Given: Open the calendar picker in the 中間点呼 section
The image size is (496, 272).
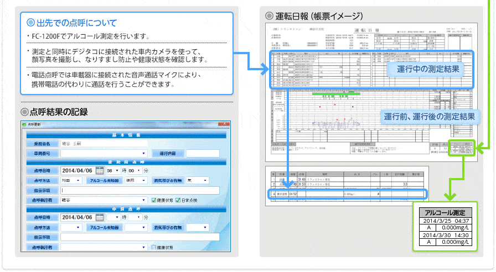Looking at the screenshot, I should [x=100, y=217].
